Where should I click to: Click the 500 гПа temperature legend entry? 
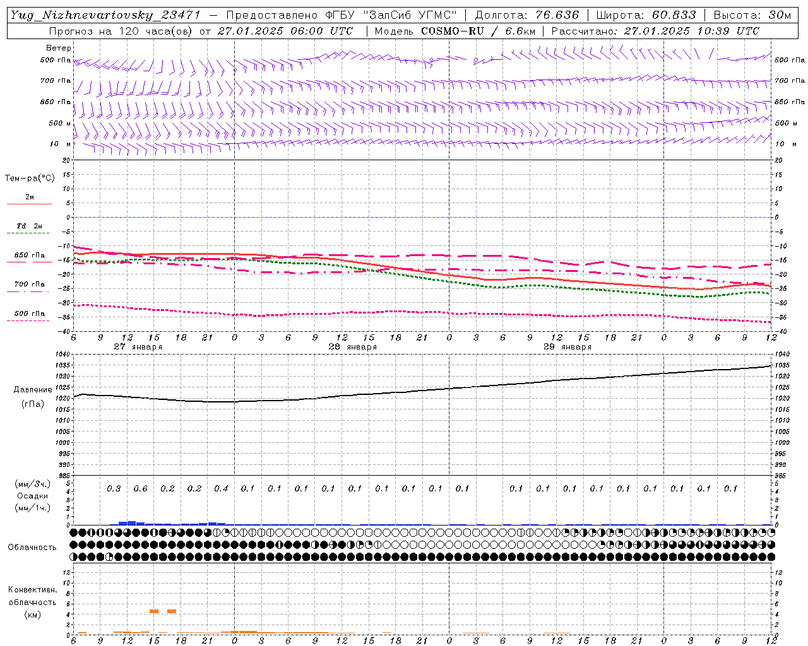(30, 314)
